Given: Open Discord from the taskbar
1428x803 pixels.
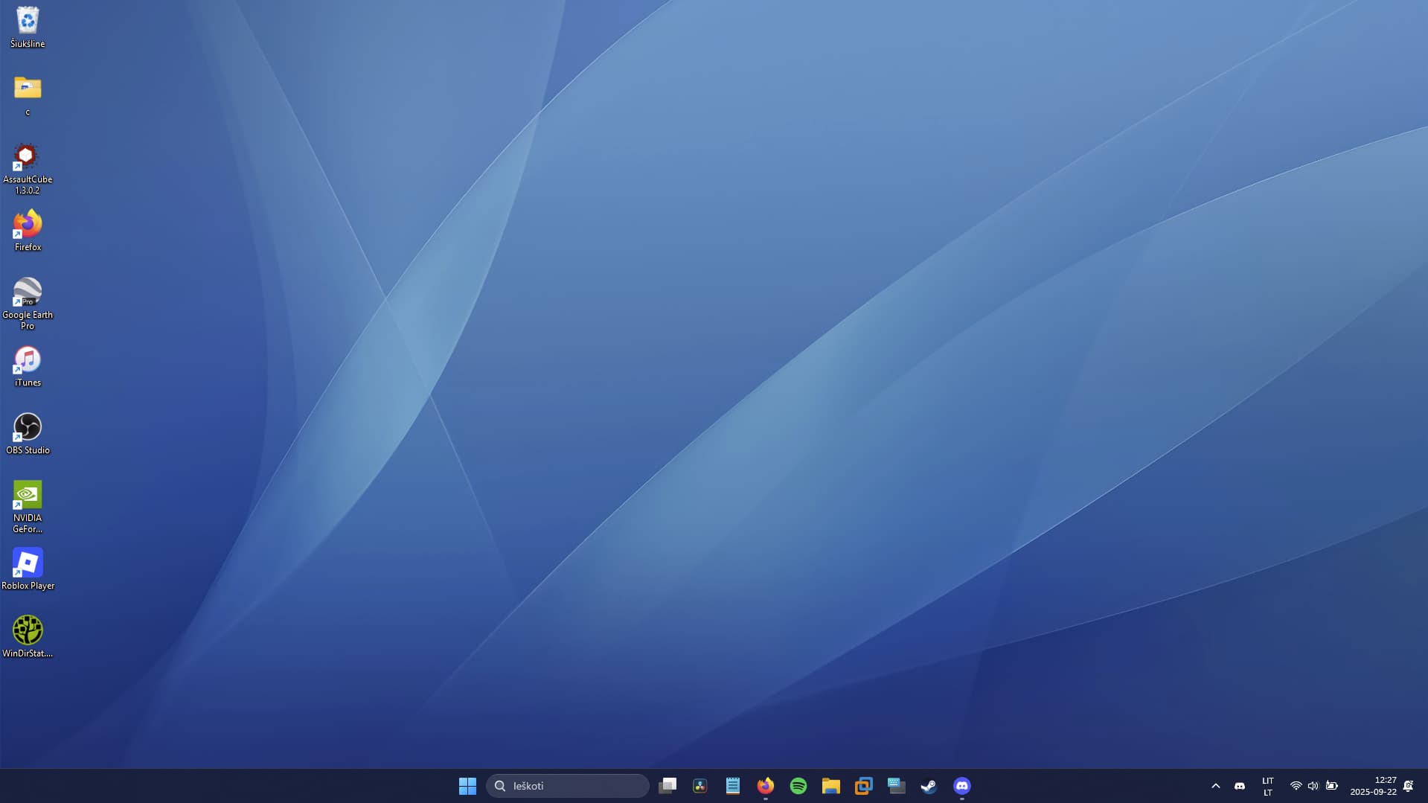Looking at the screenshot, I should click(x=962, y=786).
